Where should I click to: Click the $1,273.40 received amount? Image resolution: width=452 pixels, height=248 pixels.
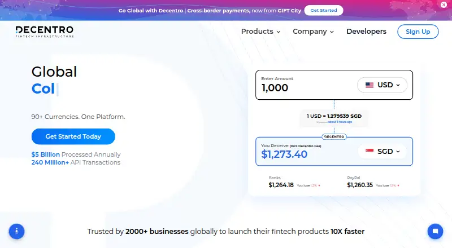284,154
